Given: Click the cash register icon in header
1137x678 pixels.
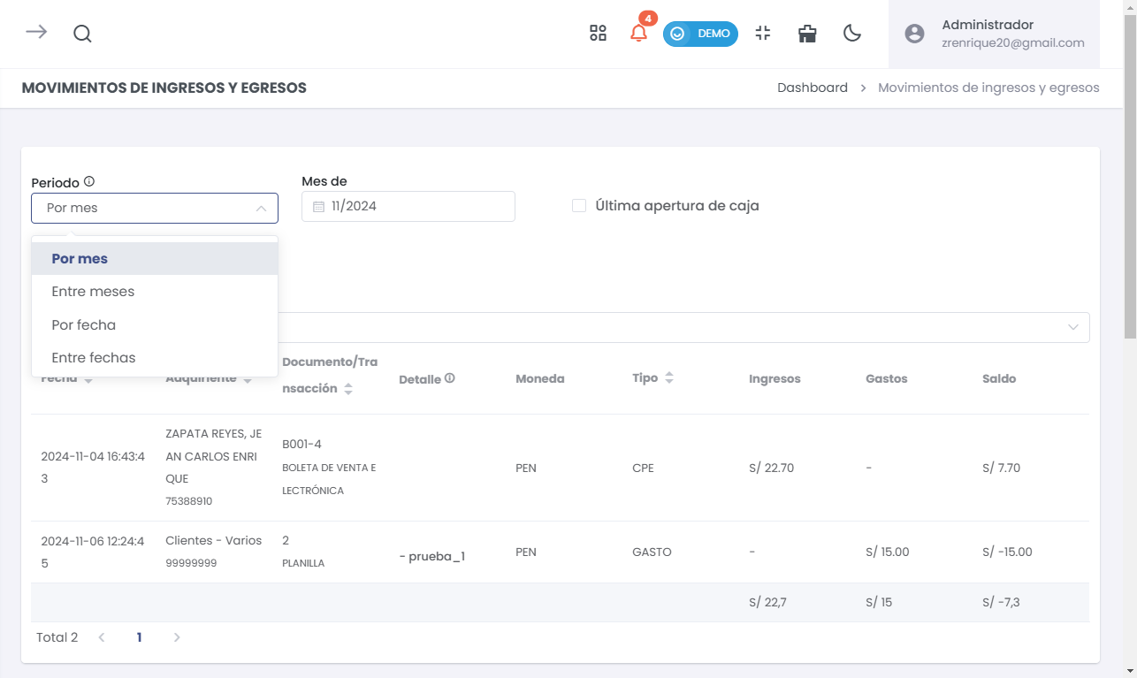Looking at the screenshot, I should coord(807,34).
